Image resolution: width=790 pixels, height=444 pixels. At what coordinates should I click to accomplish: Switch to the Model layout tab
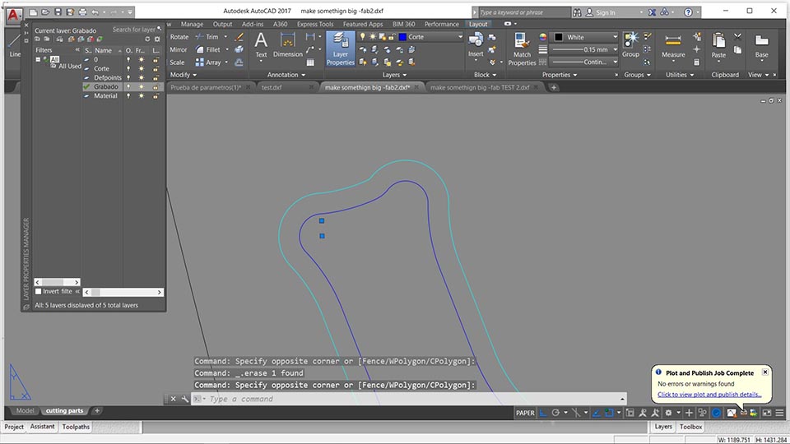(25, 411)
